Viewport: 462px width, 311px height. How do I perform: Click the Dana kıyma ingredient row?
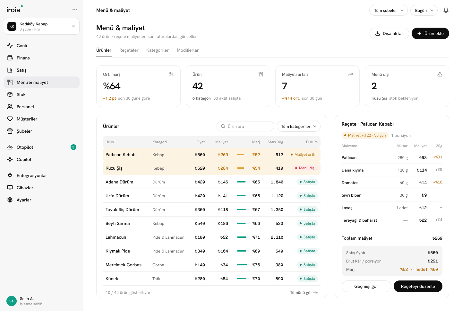pyautogui.click(x=392, y=170)
